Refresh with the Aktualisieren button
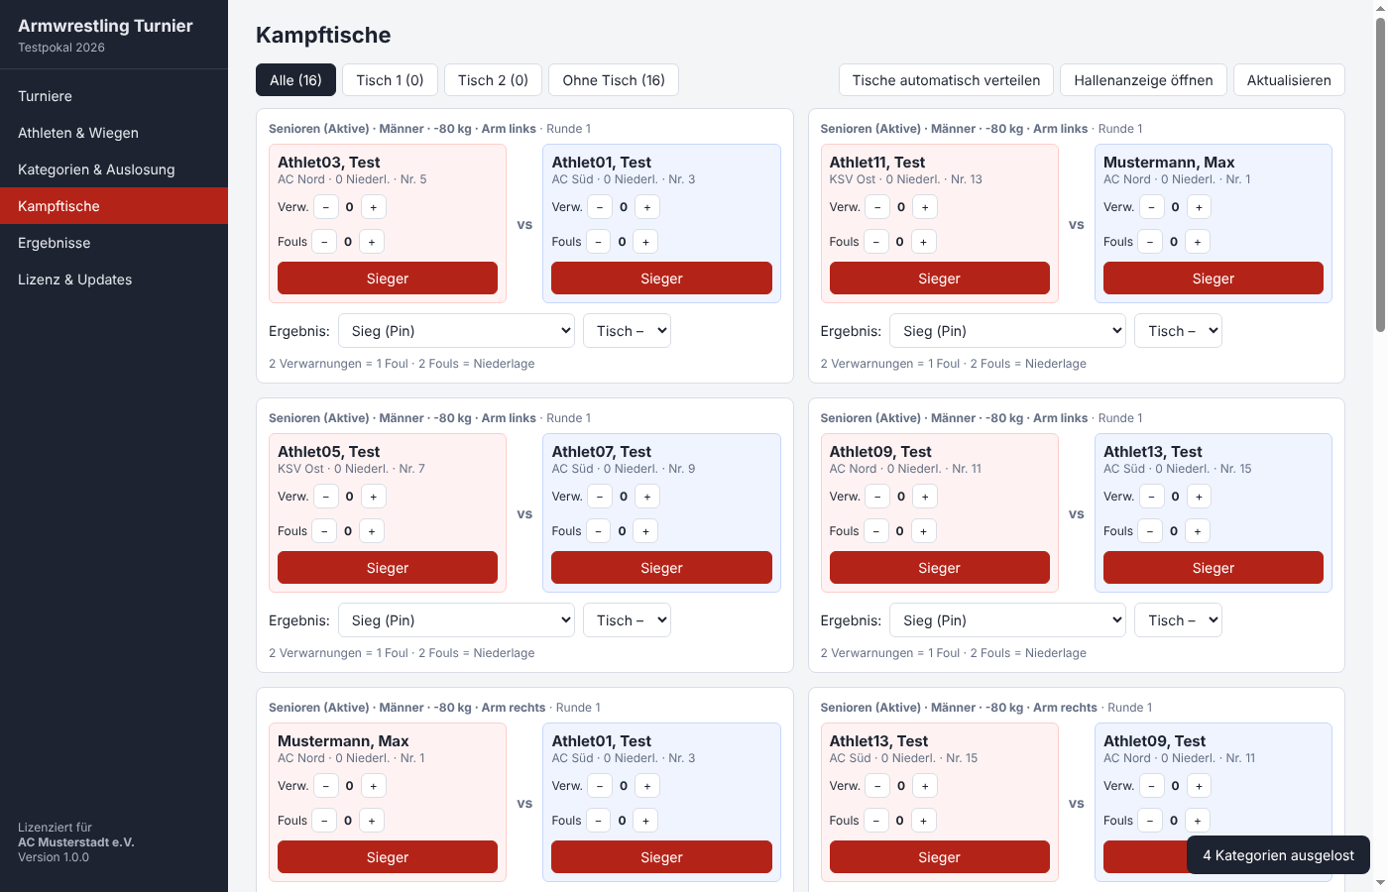1388x892 pixels. tap(1289, 80)
